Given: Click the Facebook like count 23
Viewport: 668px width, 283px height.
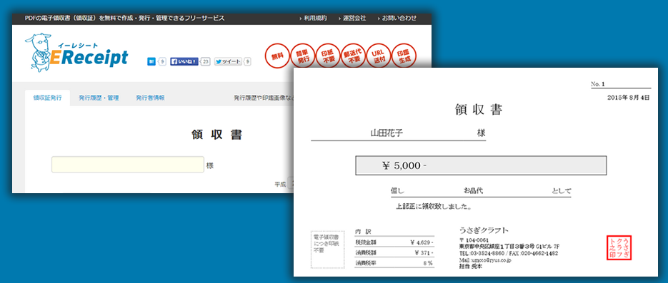Looking at the screenshot, I should (205, 61).
